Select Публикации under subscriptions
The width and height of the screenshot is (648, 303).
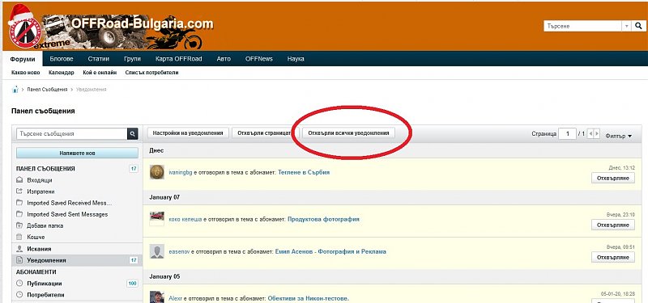[x=45, y=284]
